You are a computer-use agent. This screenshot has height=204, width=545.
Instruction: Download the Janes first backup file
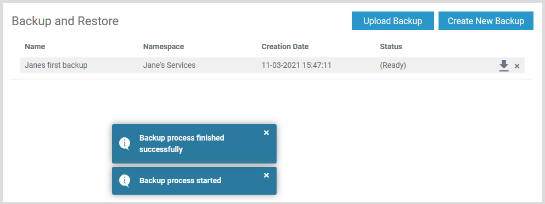pos(504,66)
